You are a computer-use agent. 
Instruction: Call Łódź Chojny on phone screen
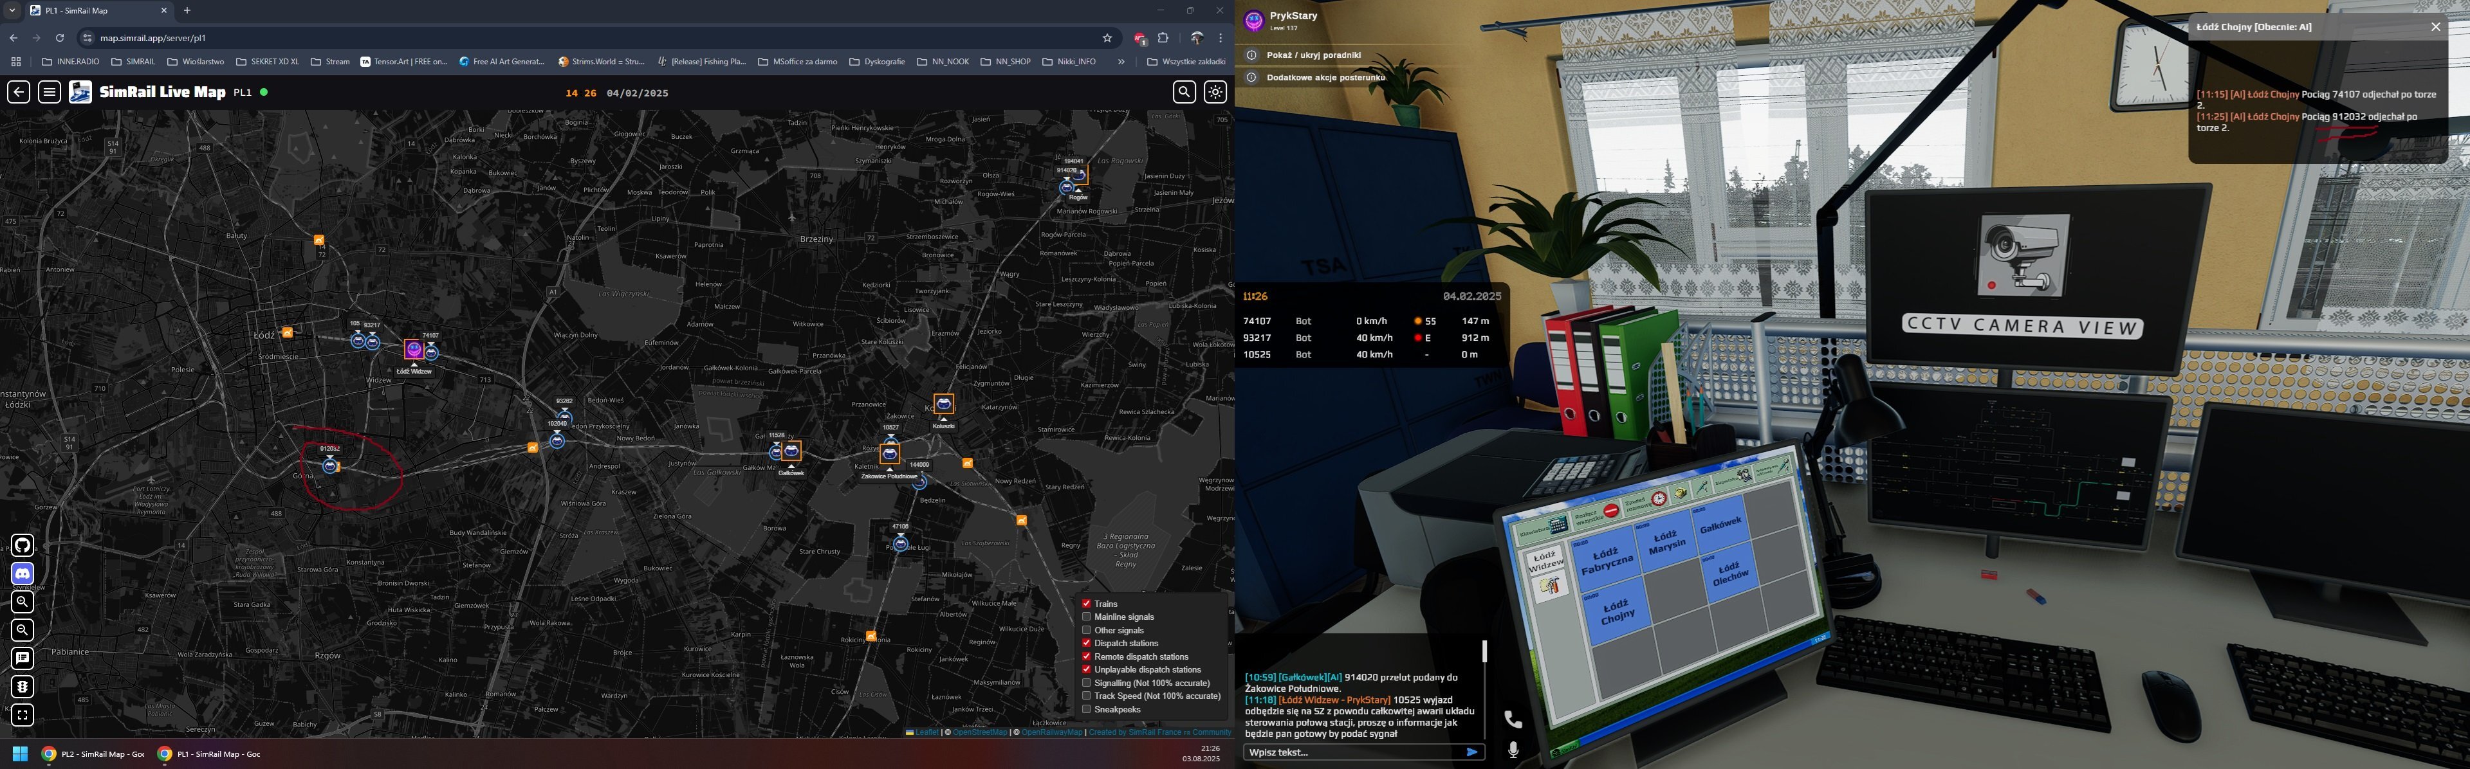click(1617, 611)
